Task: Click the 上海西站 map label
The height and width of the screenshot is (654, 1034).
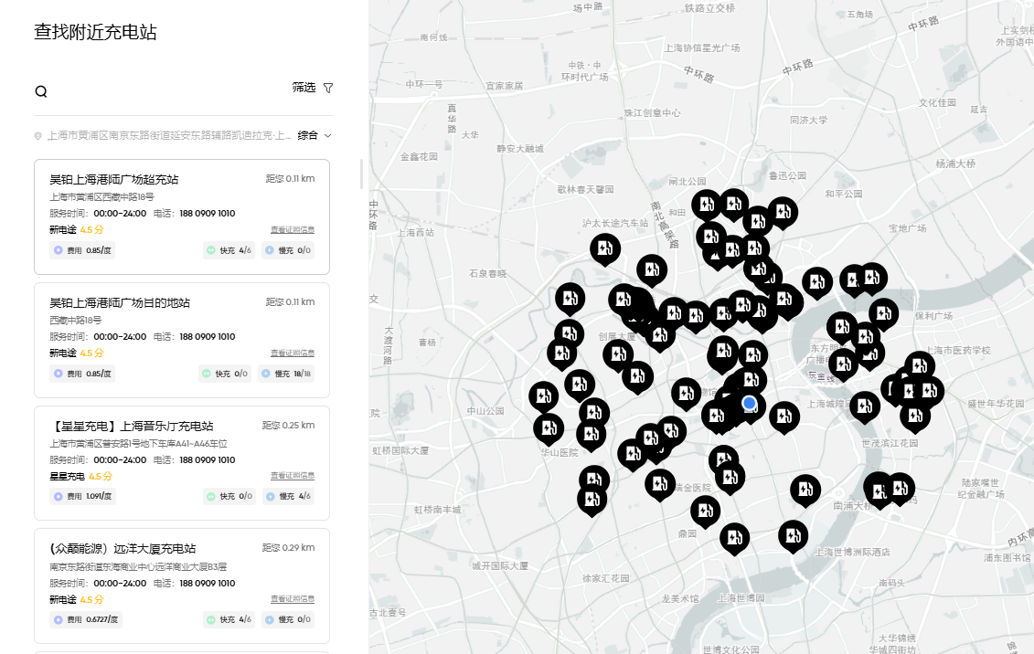Action: click(415, 233)
